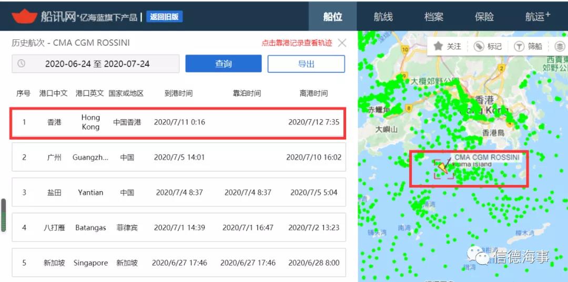Click the 标记 tag marker icon
Viewport: 568px width, 282px height.
coord(479,46)
